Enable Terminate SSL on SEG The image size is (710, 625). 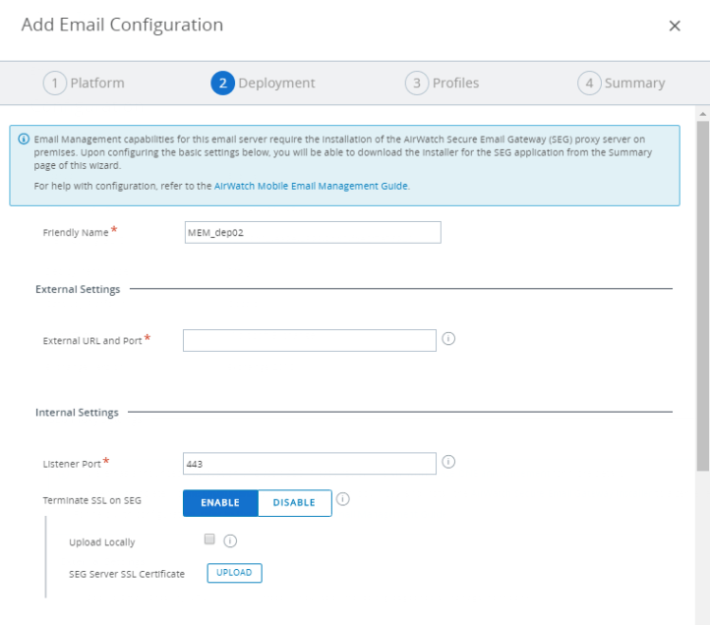click(220, 502)
